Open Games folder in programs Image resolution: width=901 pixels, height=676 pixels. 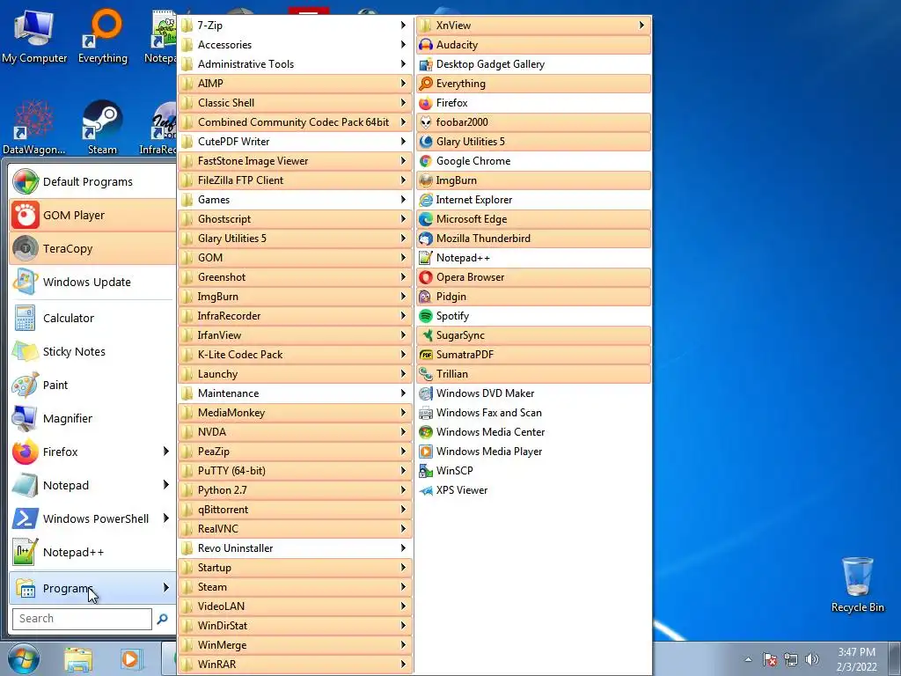295,200
